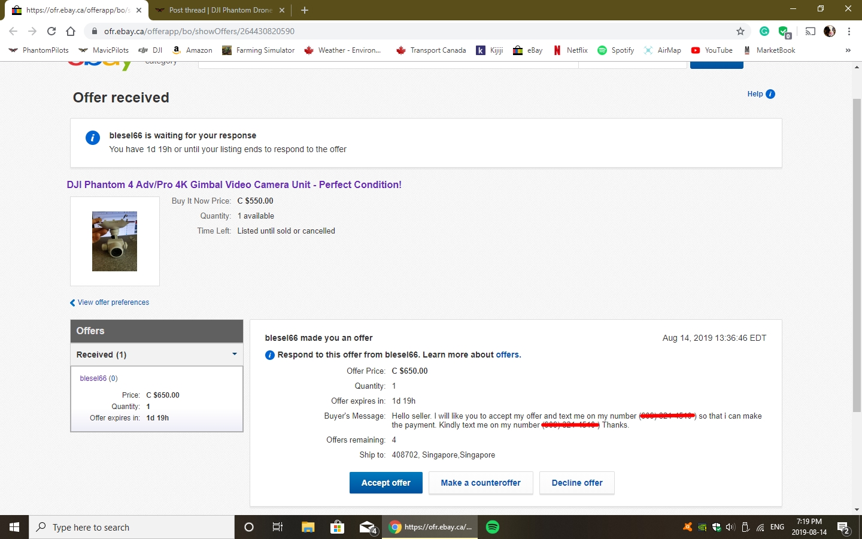The image size is (862, 539).
Task: Open the PhantomPilots bookmark
Action: (38, 50)
